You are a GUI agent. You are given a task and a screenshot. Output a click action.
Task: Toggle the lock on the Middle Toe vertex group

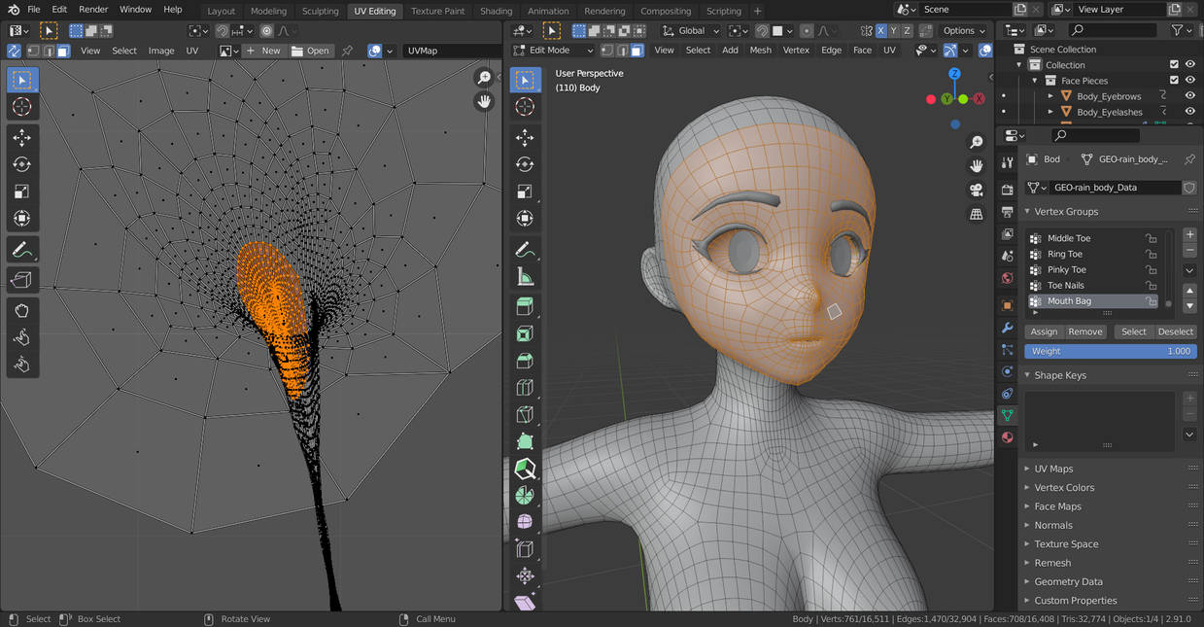1151,238
